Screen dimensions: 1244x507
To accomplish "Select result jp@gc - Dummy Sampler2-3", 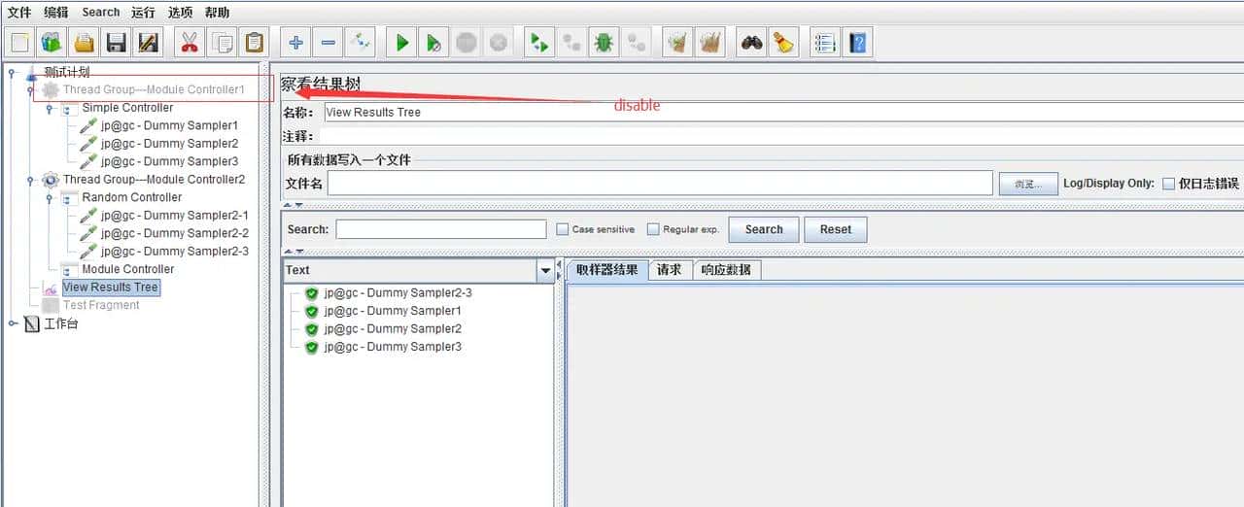I will (x=398, y=293).
